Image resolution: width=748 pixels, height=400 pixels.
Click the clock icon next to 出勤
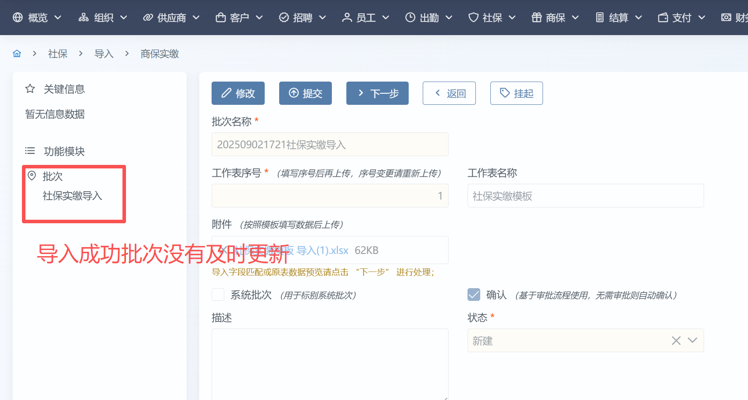410,18
